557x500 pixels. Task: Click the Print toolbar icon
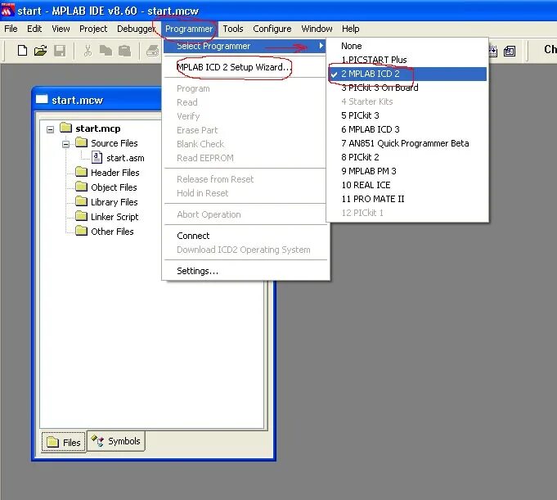point(153,51)
